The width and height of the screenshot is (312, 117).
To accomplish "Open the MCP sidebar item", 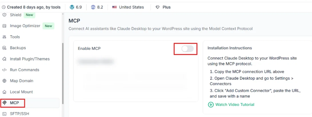I will point(30,103).
